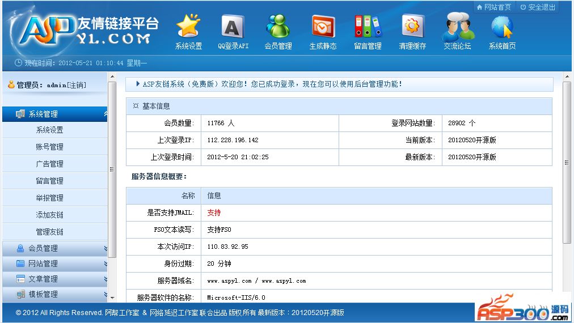Click the sidebar scrollbar up arrow
Screen dimensions: 574x323
point(112,77)
